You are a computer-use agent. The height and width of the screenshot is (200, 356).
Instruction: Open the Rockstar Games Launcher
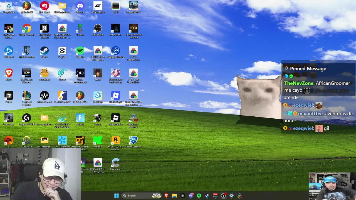(116, 143)
